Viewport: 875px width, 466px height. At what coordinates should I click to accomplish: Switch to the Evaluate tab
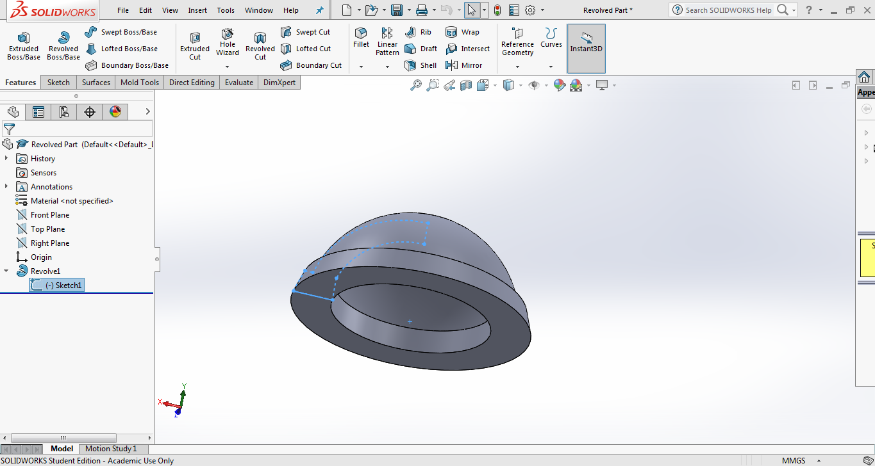click(x=238, y=83)
